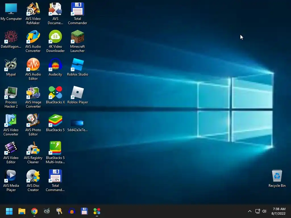Viewport: 291px width, 218px height.
Task: Open BlueStacks 5 Multi-Instance Manager shortcut
Action: tap(55, 152)
